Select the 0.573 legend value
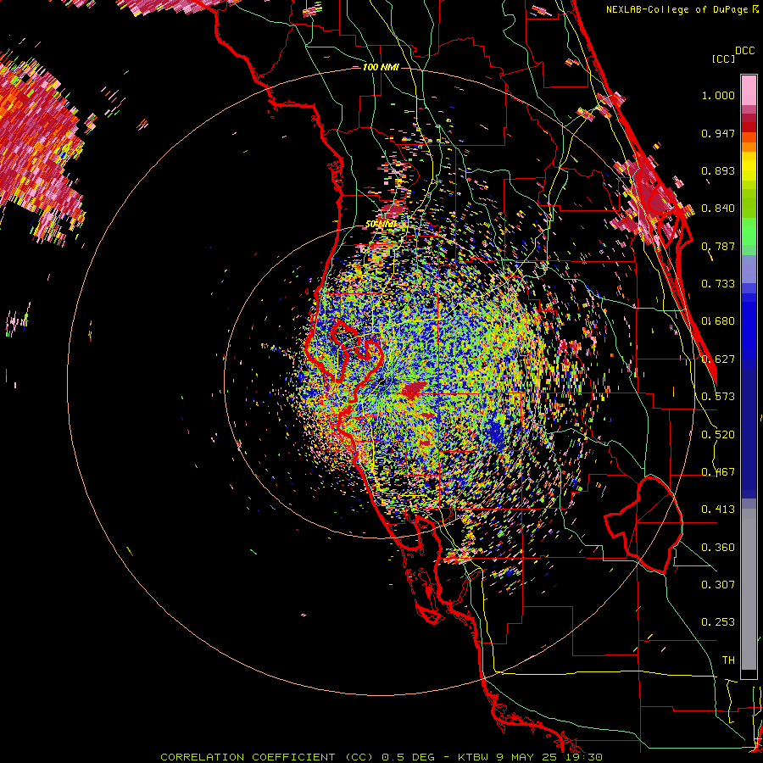Image resolution: width=763 pixels, height=763 pixels. coord(718,397)
